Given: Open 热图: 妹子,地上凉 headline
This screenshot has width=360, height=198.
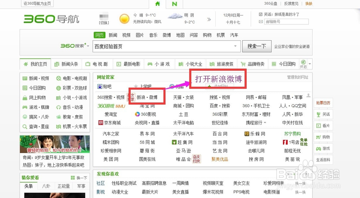Looking at the screenshot, I should click(x=53, y=165).
